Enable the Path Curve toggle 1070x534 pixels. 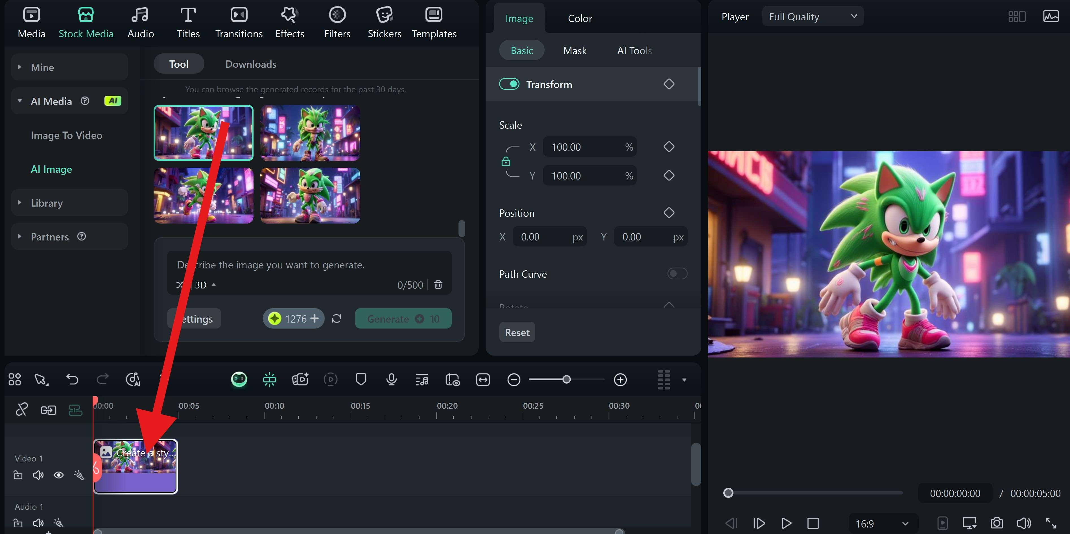coord(677,274)
